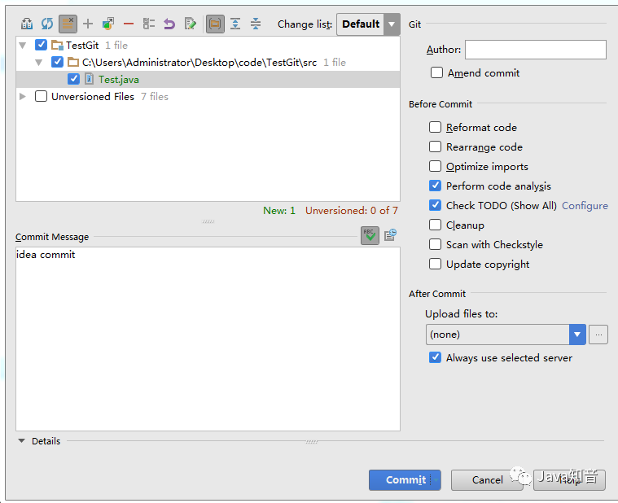Toggle the group by directory icon
This screenshot has height=503, width=618.
(215, 24)
